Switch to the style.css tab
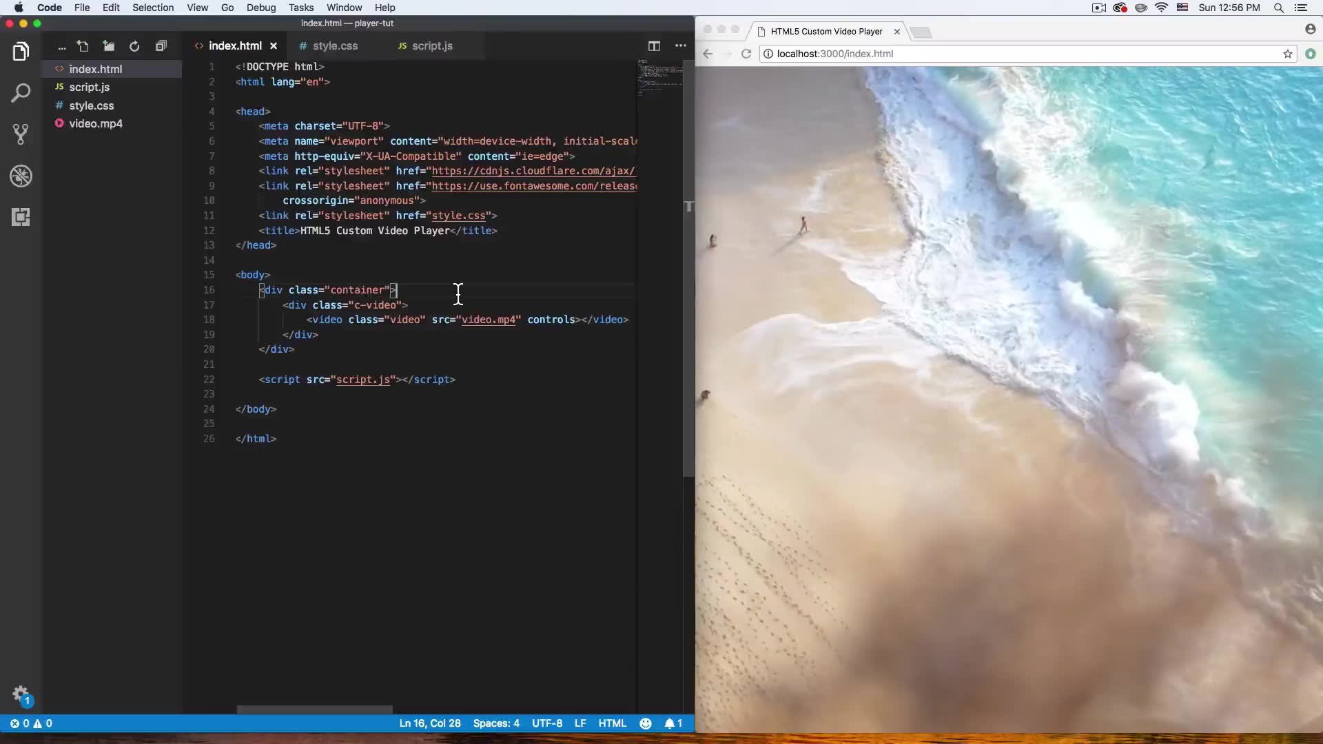The width and height of the screenshot is (1323, 744). tap(336, 45)
